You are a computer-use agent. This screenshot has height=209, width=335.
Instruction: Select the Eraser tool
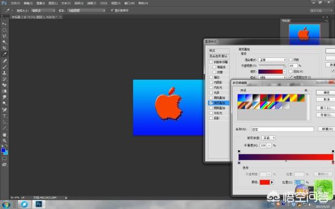click(4, 85)
